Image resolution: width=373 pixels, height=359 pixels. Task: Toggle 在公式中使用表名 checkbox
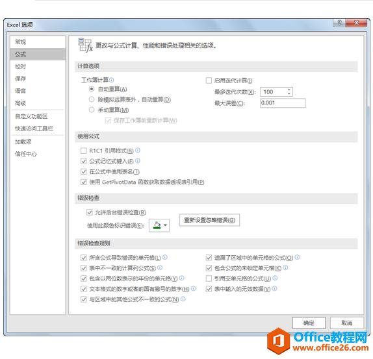click(83, 171)
